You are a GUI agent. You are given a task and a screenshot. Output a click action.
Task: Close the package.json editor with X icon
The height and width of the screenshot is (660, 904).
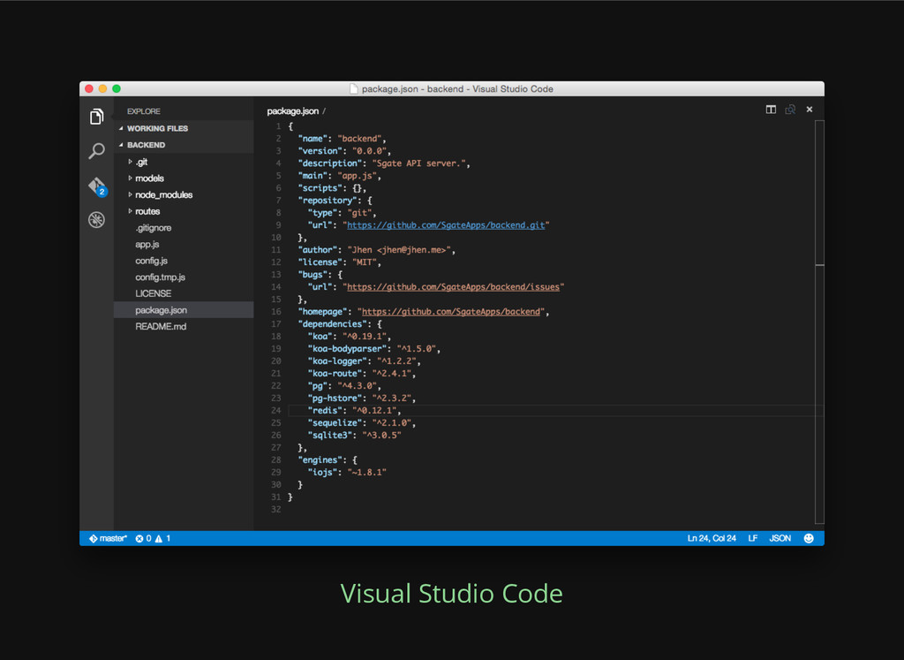tap(810, 110)
